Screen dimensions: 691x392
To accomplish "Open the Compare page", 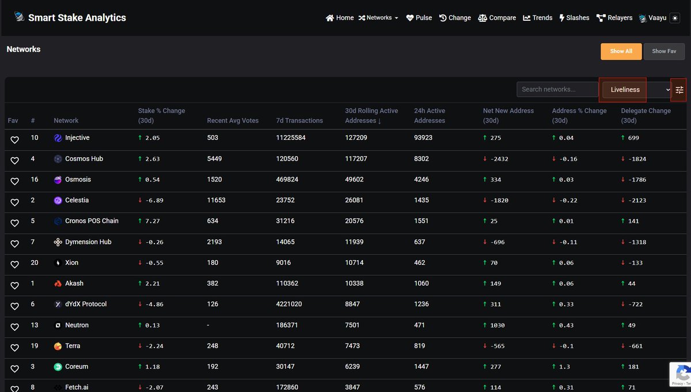I will click(x=497, y=18).
